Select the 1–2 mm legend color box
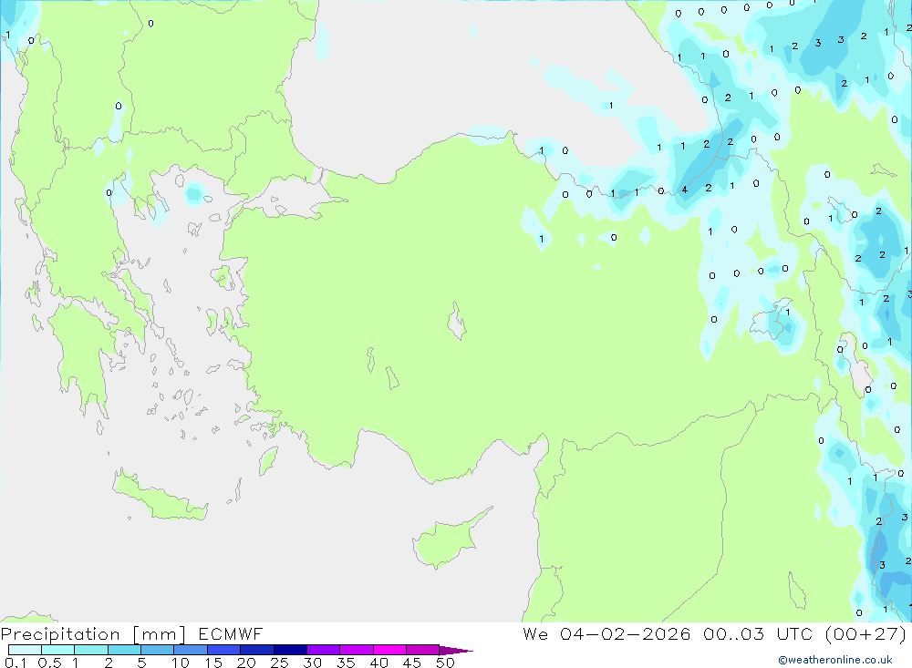912x668 pixels. click(x=91, y=650)
